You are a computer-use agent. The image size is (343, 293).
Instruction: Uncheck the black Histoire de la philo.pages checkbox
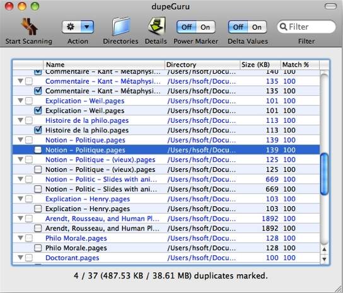(x=38, y=130)
